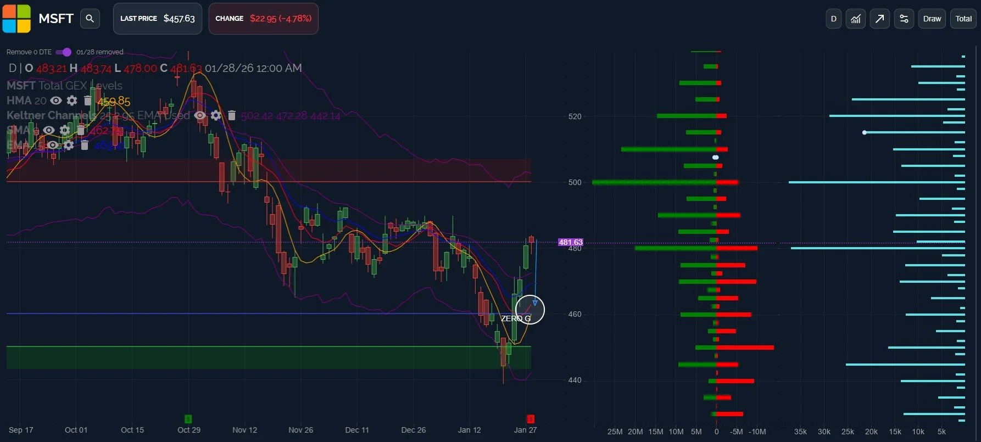This screenshot has width=981, height=442.
Task: Open the D timeframe selector
Action: pyautogui.click(x=834, y=19)
